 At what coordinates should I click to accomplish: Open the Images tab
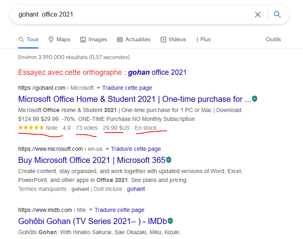tap(94, 40)
